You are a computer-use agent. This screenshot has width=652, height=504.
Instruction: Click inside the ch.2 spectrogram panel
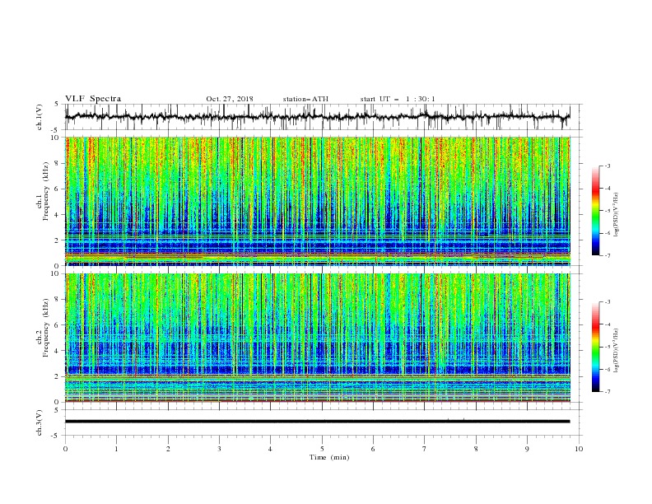click(317, 338)
